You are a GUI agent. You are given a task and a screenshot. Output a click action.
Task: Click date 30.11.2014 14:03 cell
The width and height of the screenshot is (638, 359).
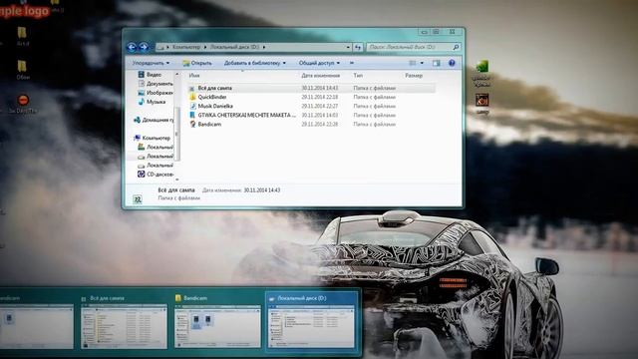point(320,116)
